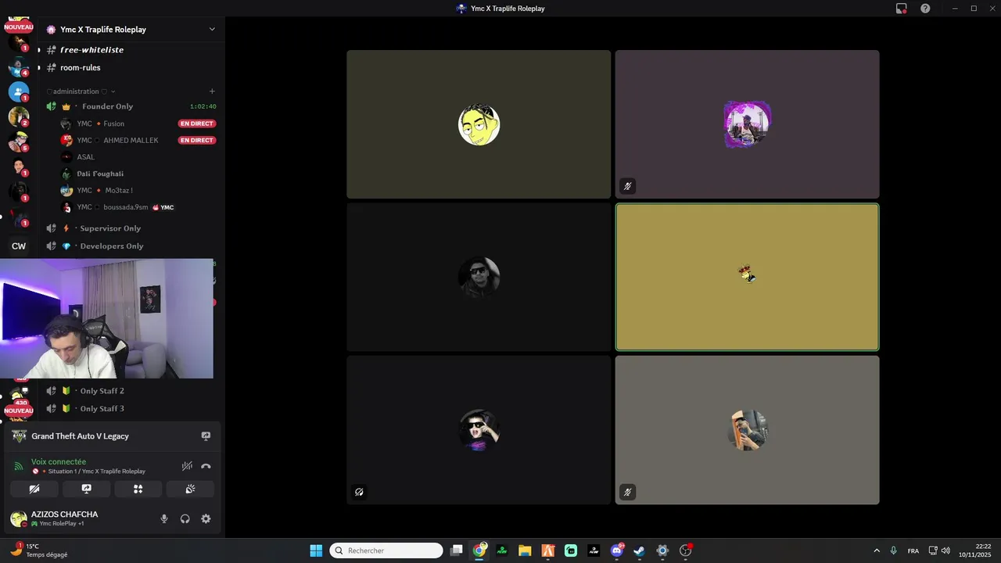
Task: Open the soundboard button
Action: (x=190, y=489)
